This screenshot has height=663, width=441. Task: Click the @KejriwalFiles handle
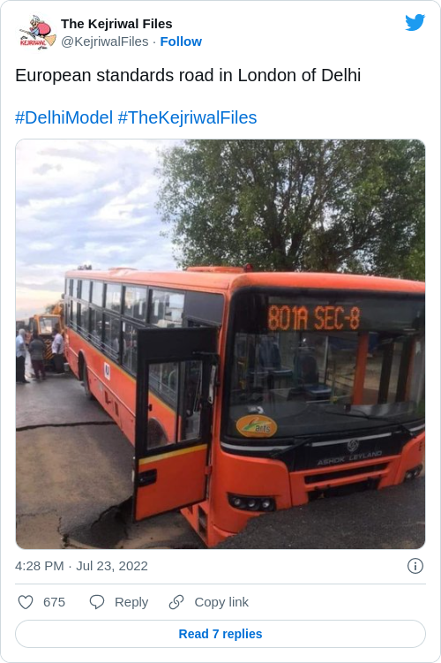[x=105, y=41]
